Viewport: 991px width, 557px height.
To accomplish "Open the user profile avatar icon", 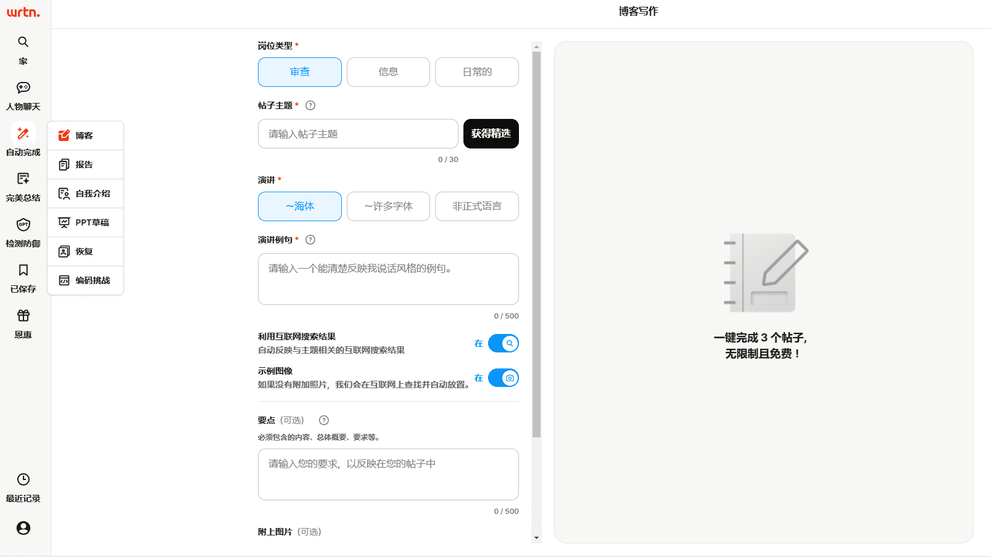I will pos(23,528).
